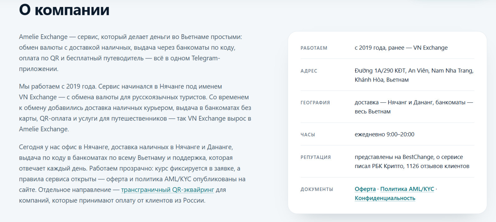Click paragraph starting 'Мы работаем с 2019 года'
Screen dimensions: 496x222
coord(135,108)
